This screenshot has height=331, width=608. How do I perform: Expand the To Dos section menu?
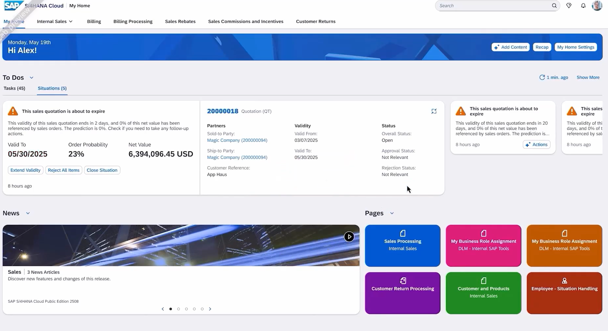(32, 78)
